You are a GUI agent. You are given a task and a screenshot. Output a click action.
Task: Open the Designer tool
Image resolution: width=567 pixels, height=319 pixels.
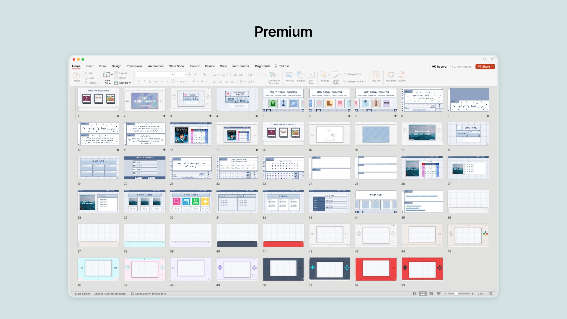pyautogui.click(x=391, y=75)
